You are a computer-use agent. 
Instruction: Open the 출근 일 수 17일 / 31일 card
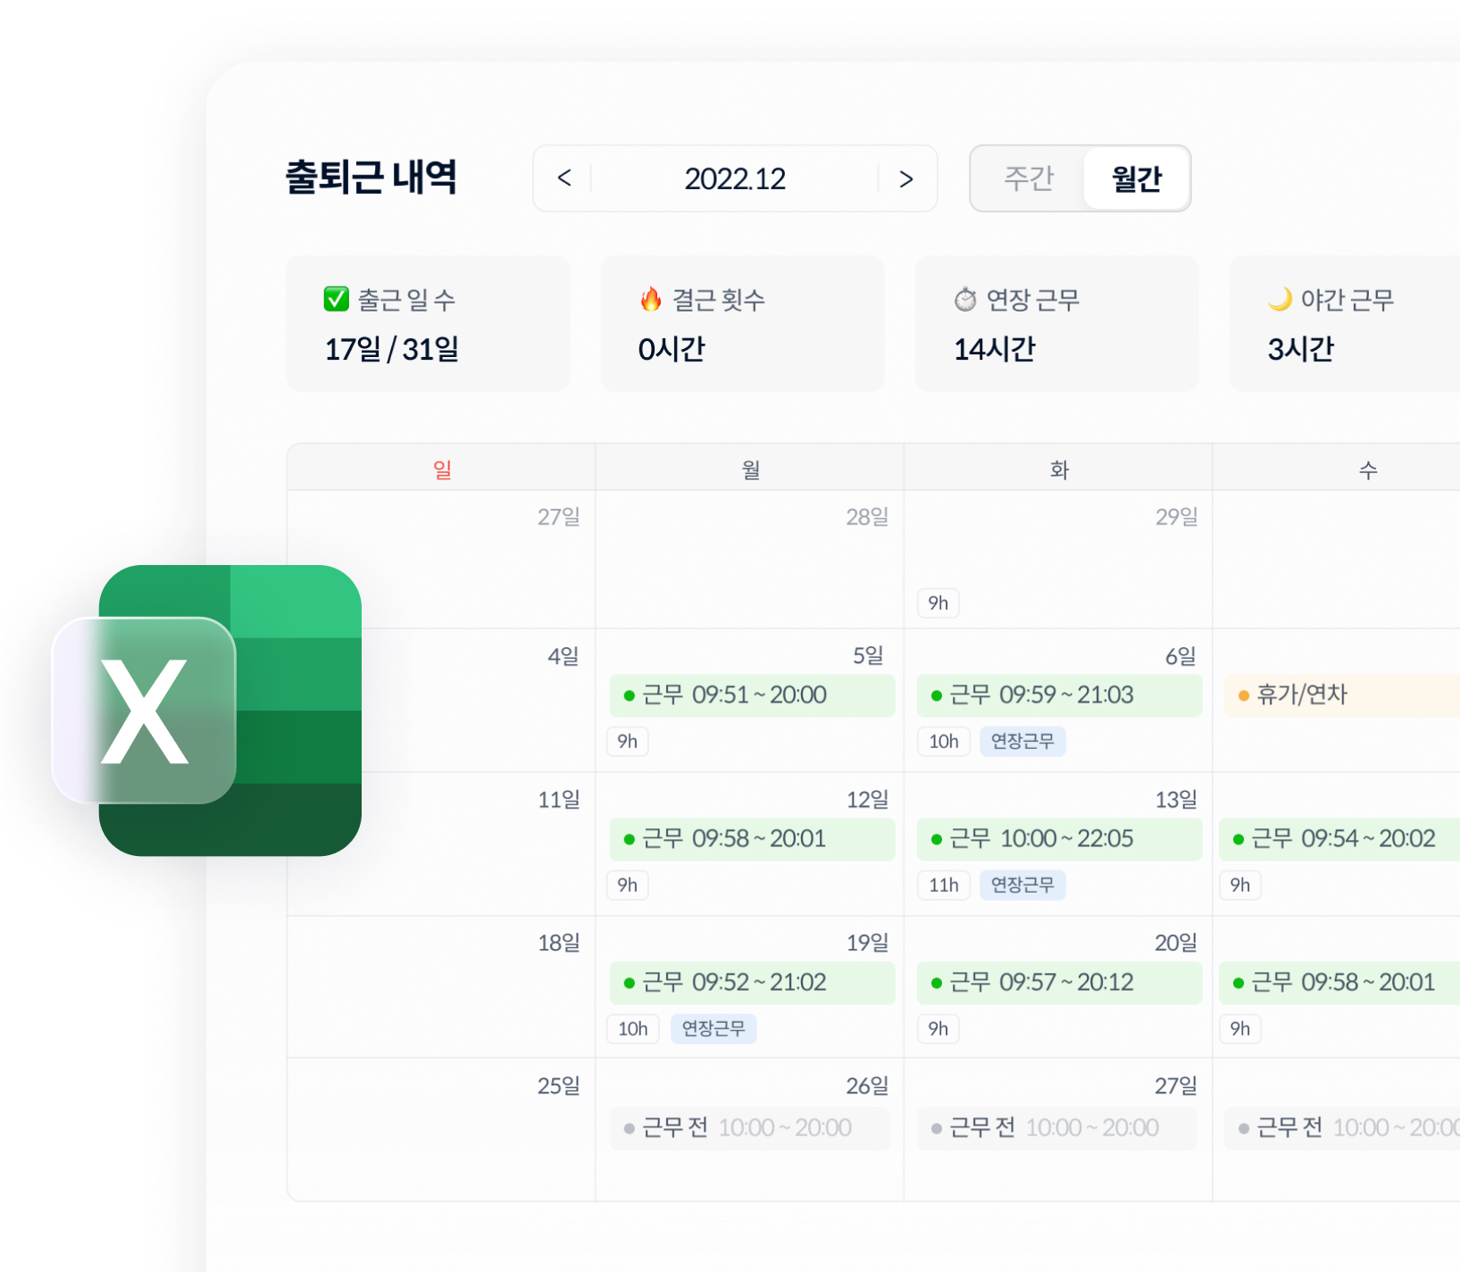(428, 323)
